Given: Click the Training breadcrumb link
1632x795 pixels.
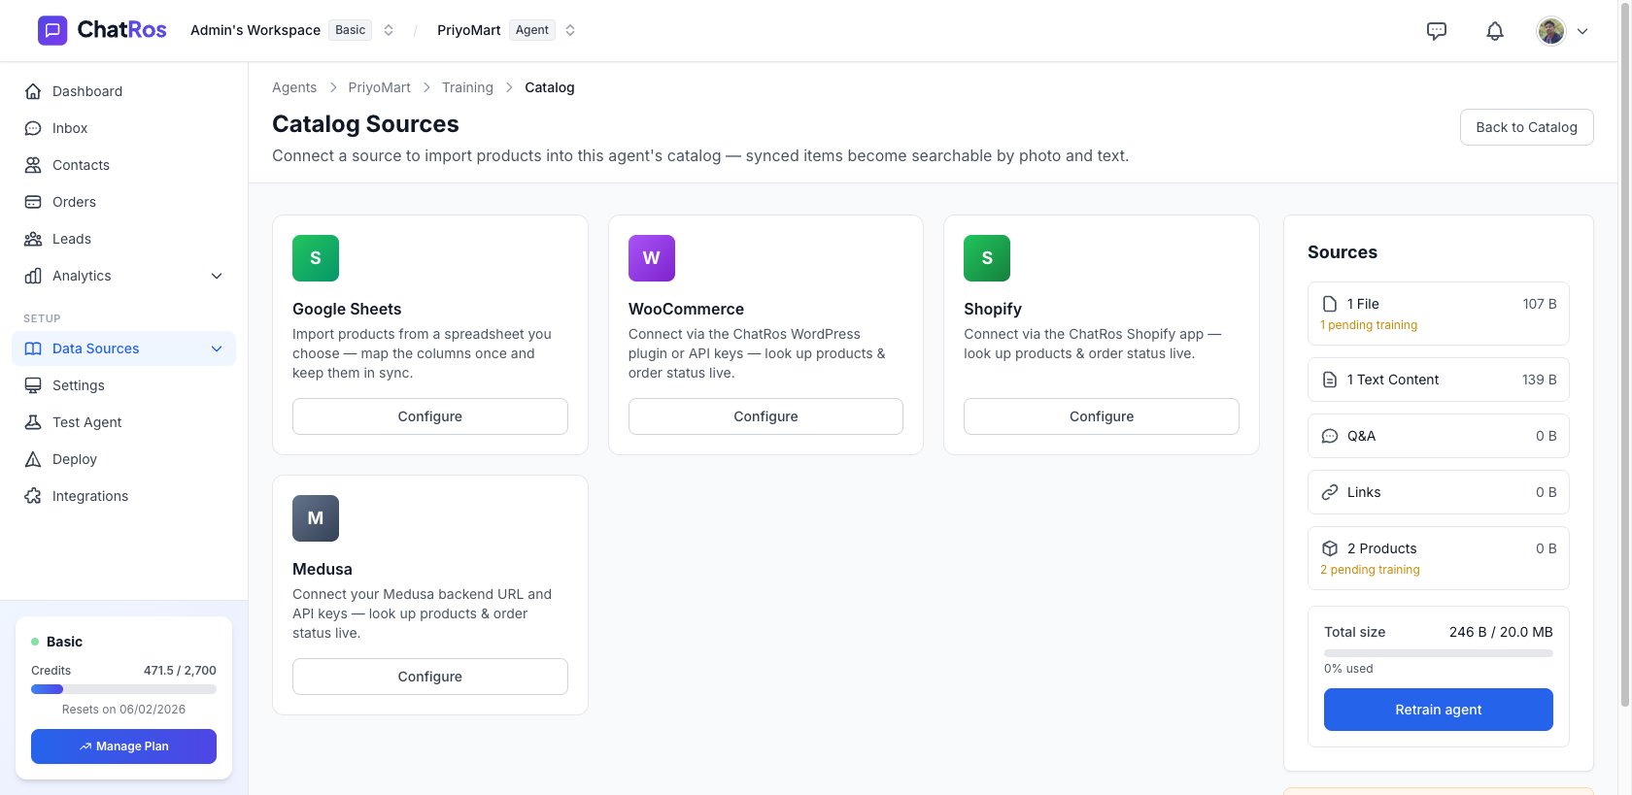Looking at the screenshot, I should (467, 87).
